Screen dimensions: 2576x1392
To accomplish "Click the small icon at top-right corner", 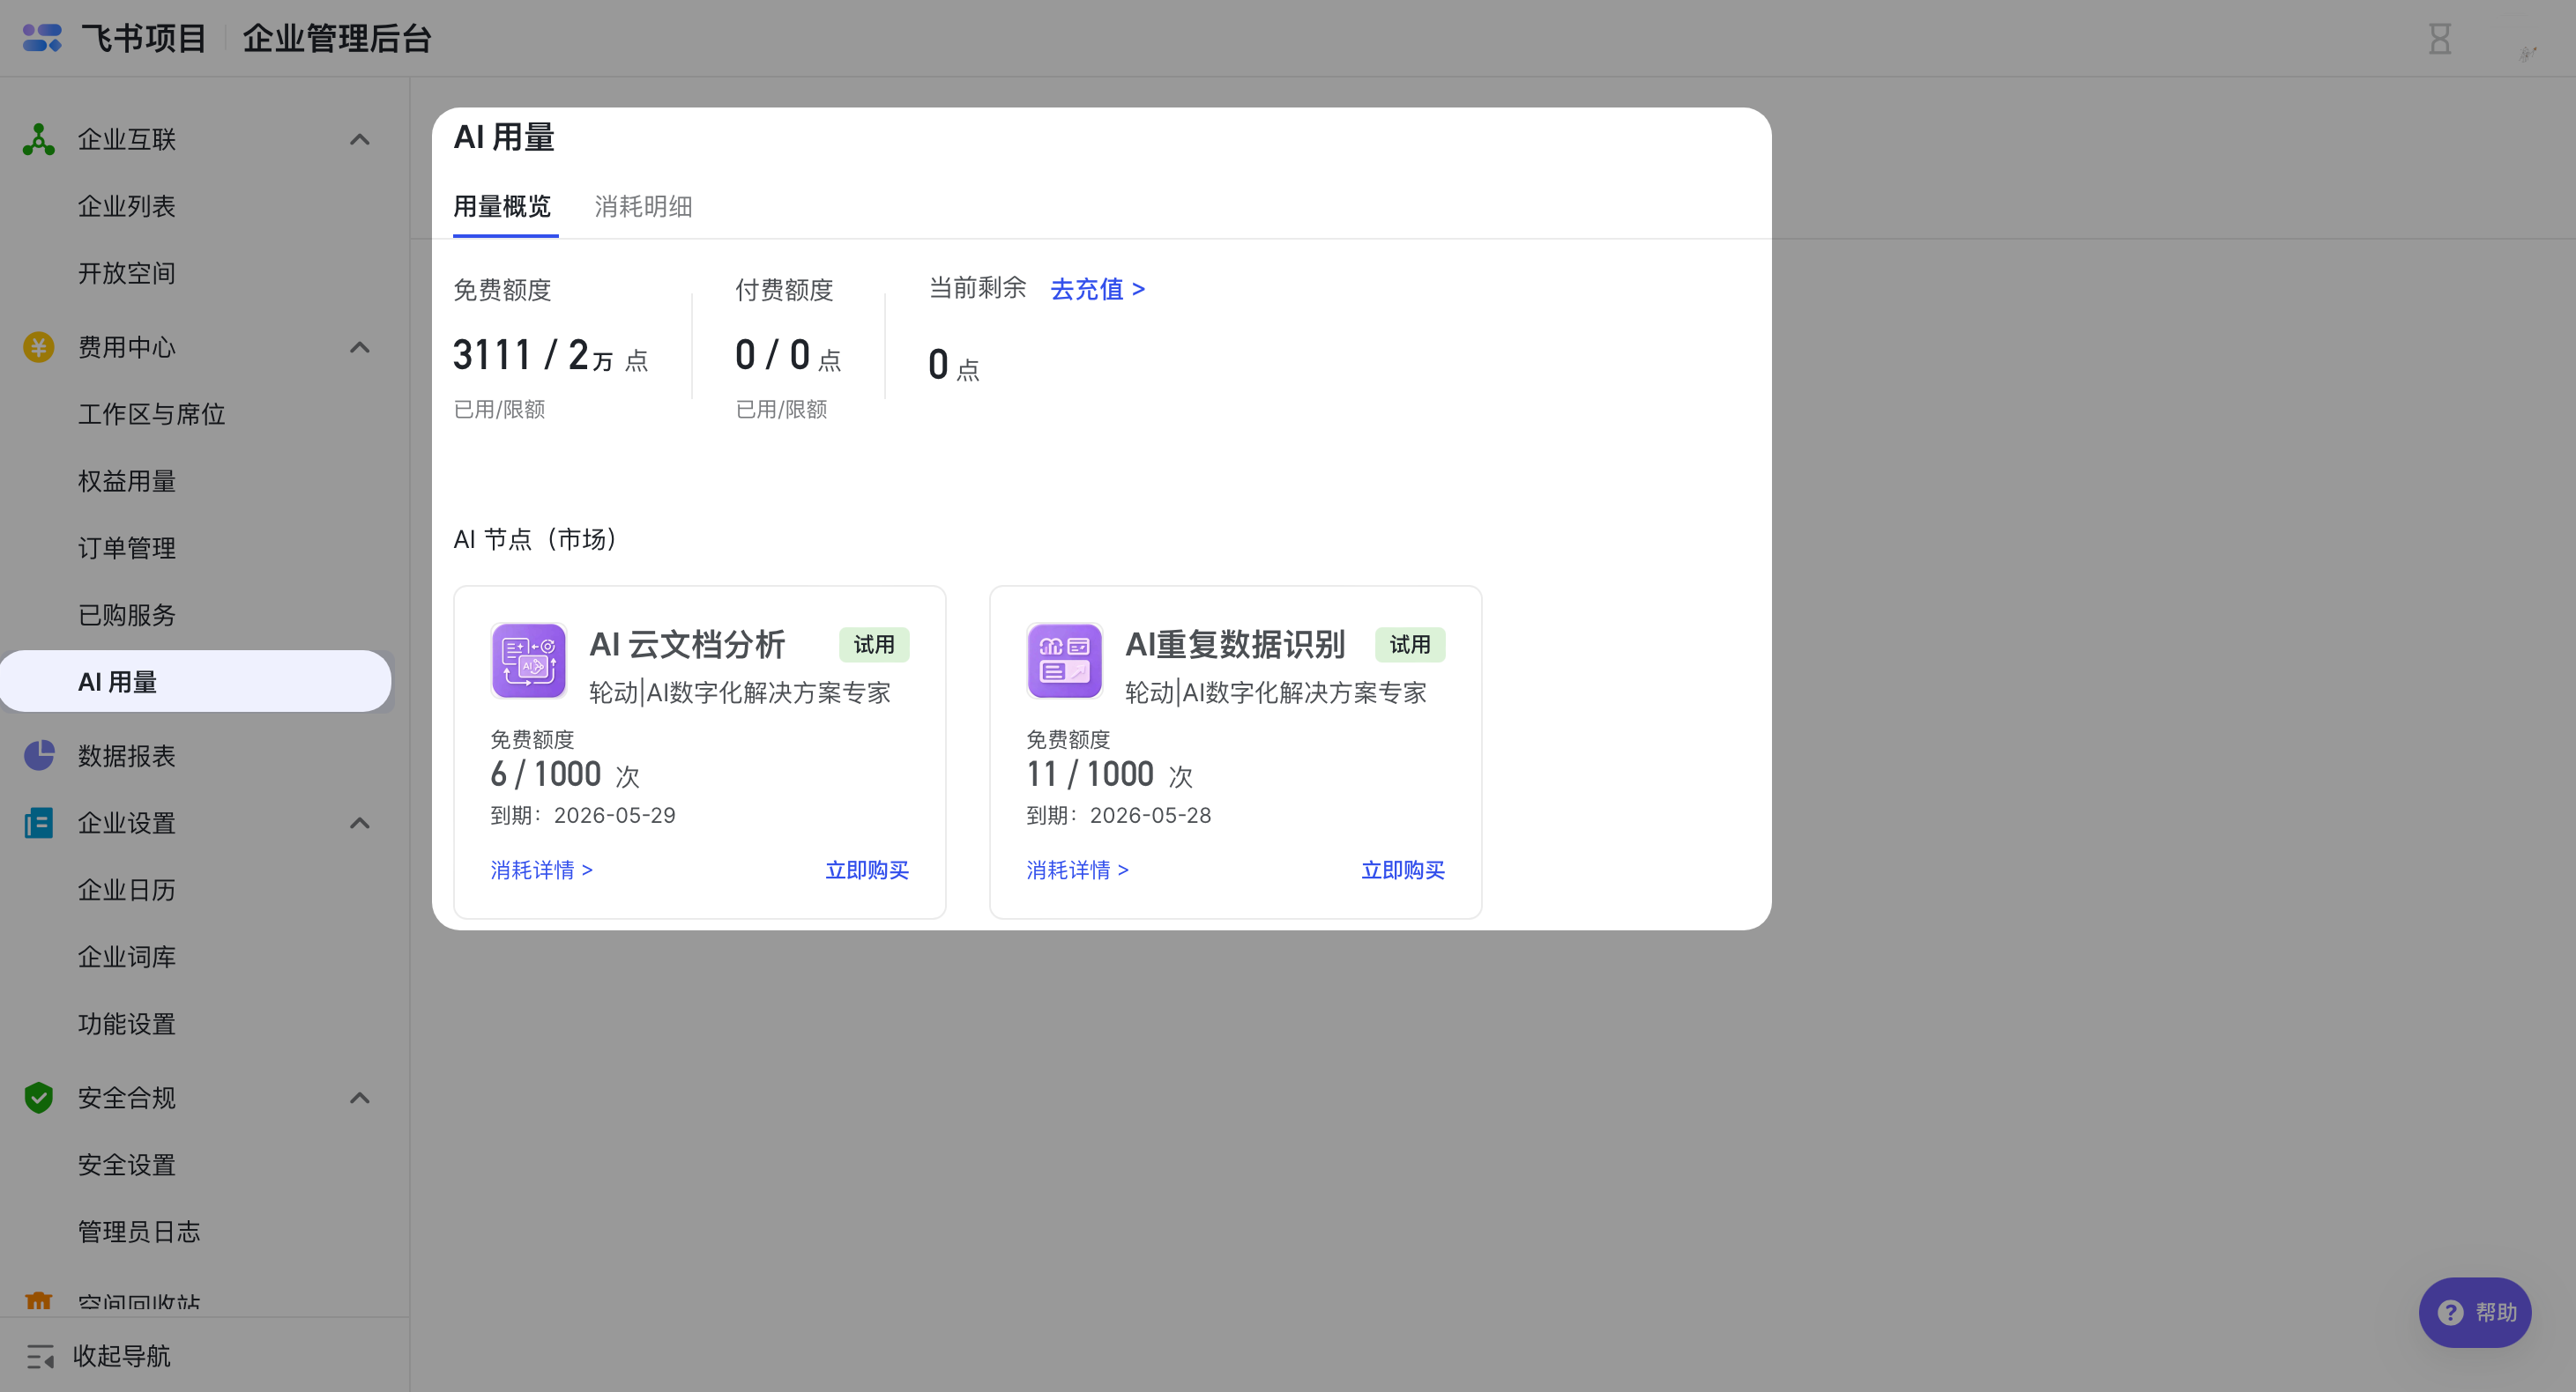I will click(x=2528, y=53).
